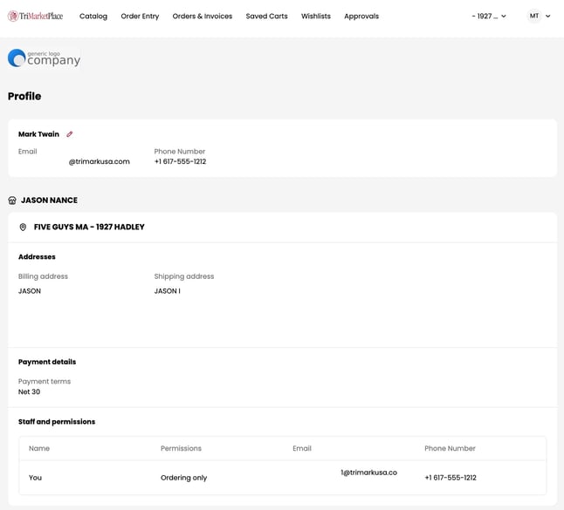Image resolution: width=564 pixels, height=510 pixels.
Task: Click the location pin icon beside FIVE GUYS MA
Action: [x=23, y=228]
